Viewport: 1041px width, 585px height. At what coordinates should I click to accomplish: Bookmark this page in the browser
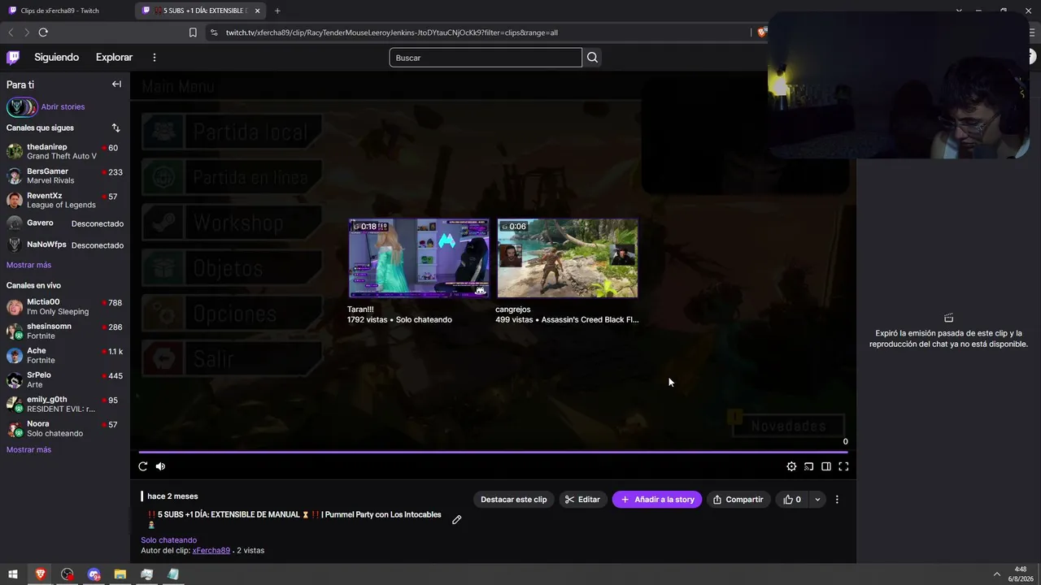tap(193, 32)
